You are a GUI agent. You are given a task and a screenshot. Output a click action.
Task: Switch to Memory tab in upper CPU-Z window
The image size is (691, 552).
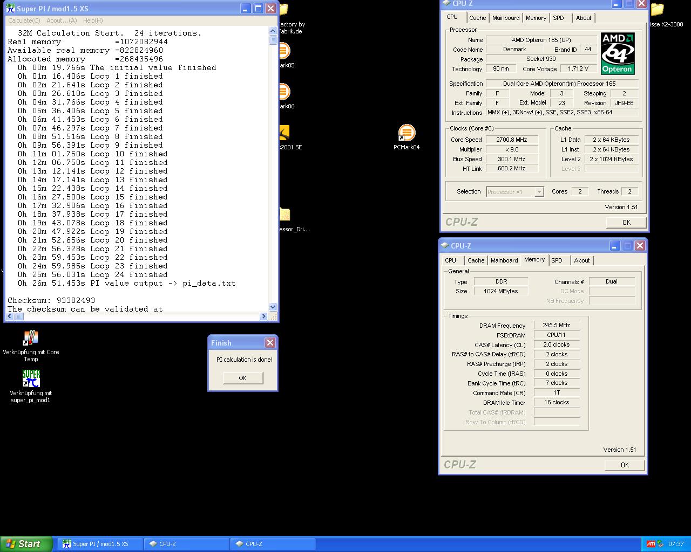coord(536,18)
